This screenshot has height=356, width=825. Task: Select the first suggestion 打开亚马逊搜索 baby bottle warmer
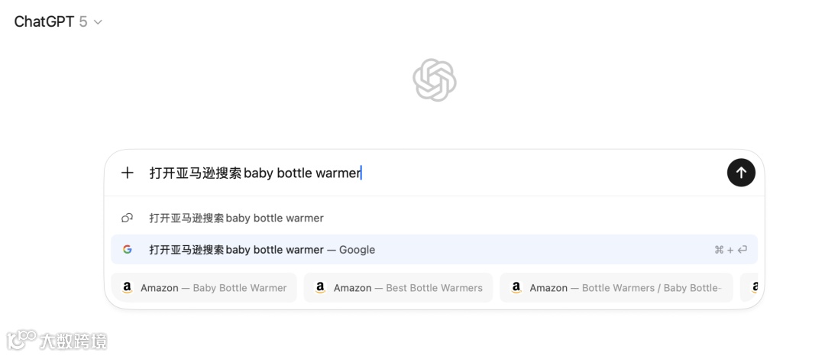[236, 218]
